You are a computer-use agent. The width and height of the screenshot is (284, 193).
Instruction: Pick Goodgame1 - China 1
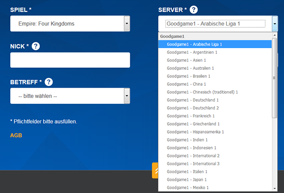click(x=215, y=84)
